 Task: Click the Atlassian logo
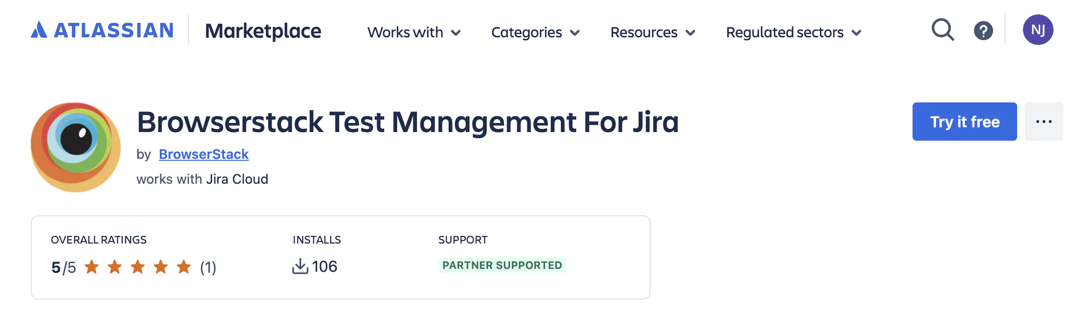(102, 30)
